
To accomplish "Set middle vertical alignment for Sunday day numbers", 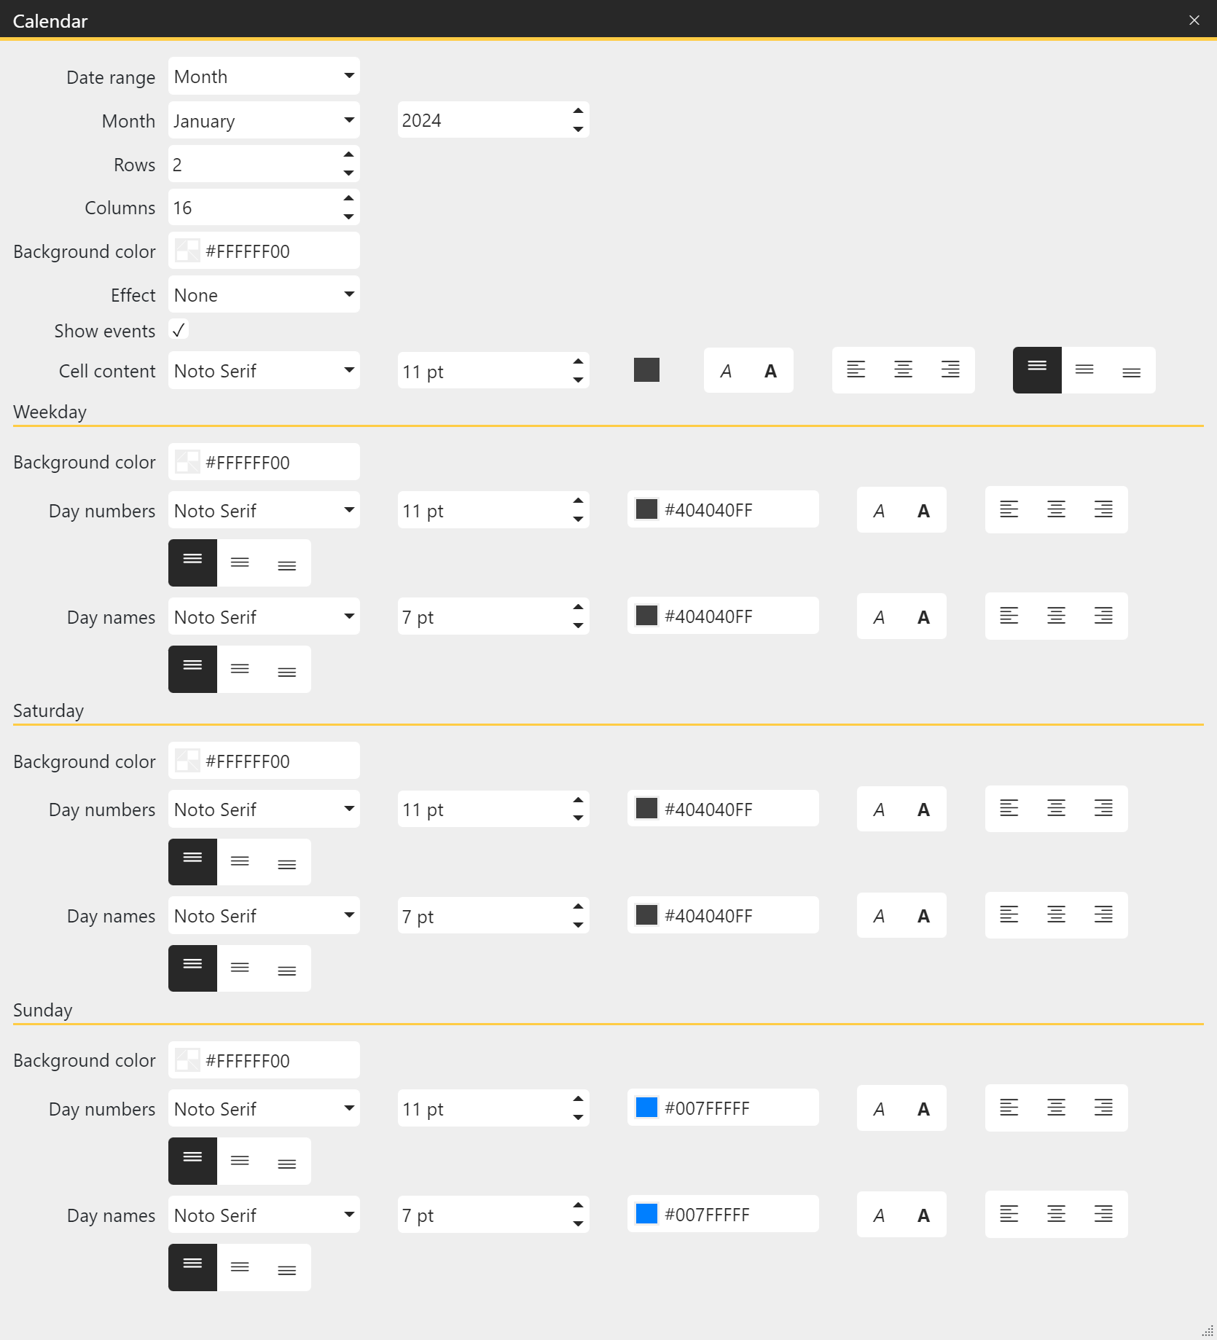I will (x=239, y=1161).
